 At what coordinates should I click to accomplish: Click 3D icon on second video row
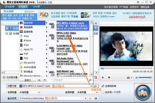[x=96, y=33]
